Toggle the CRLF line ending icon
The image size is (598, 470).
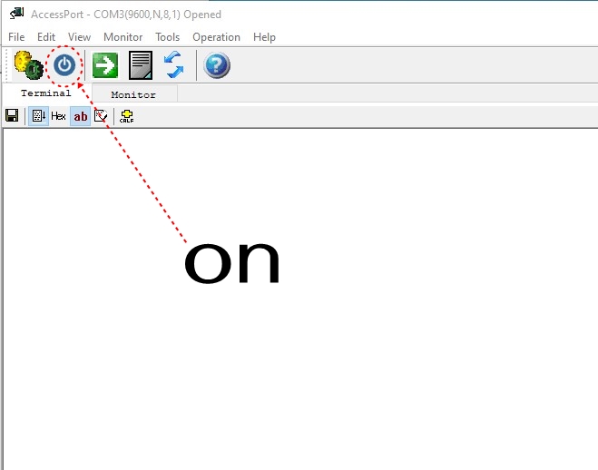[127, 116]
